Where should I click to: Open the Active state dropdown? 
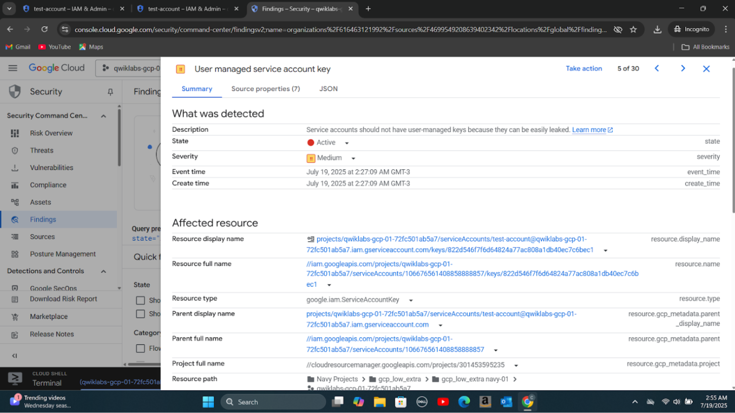pyautogui.click(x=346, y=143)
